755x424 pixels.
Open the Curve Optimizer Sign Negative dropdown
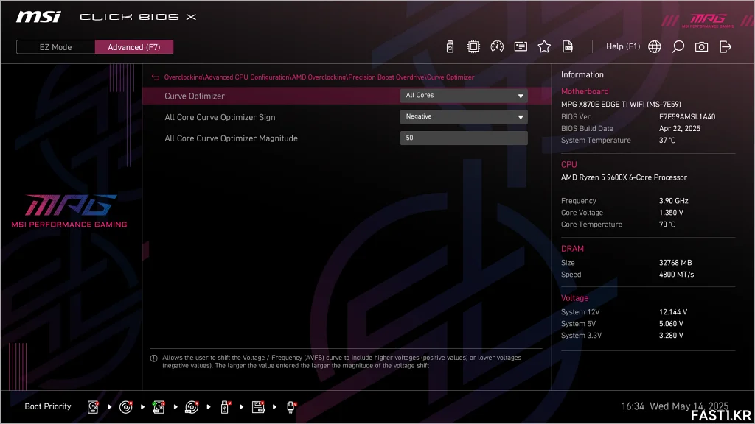464,117
